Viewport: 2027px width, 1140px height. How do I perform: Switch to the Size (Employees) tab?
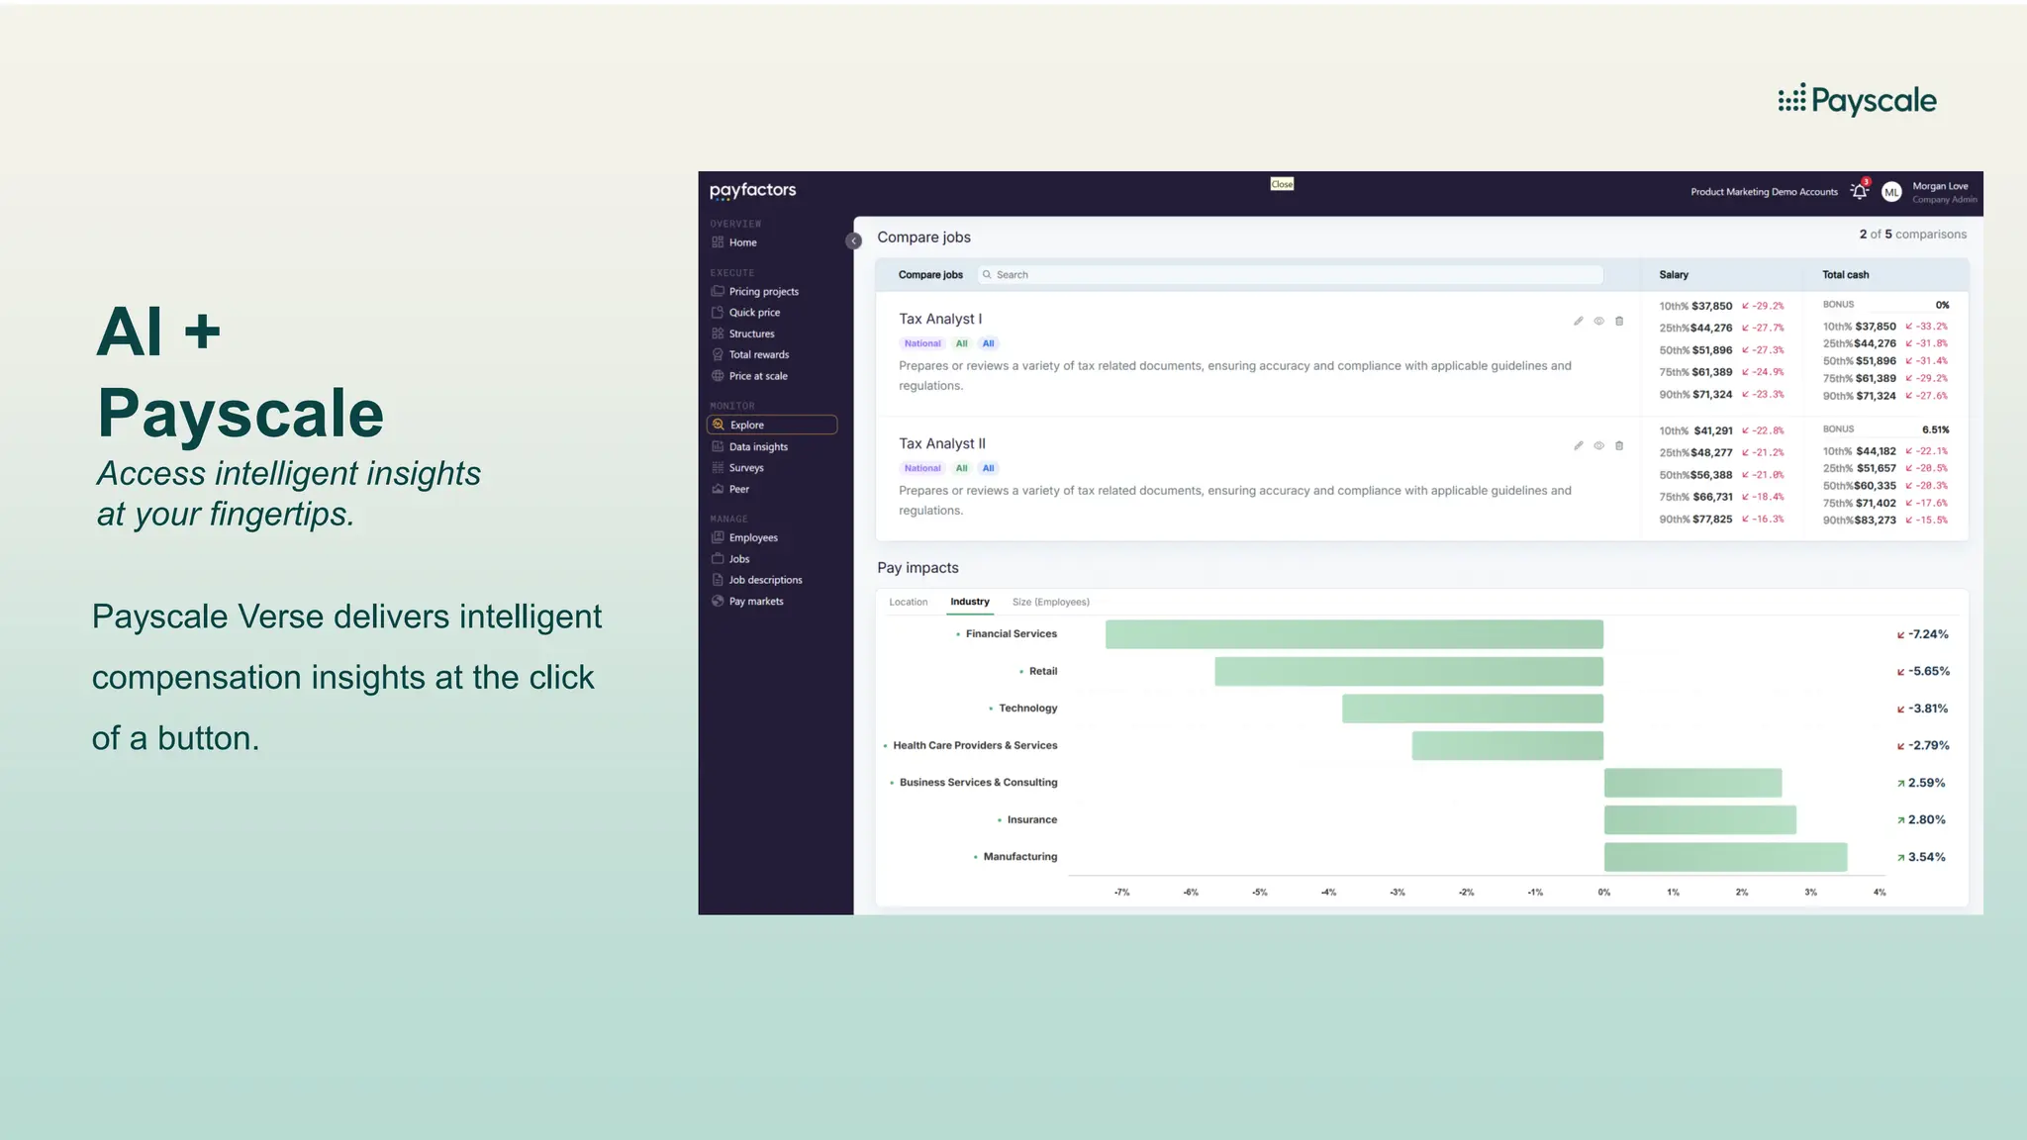[1051, 602]
